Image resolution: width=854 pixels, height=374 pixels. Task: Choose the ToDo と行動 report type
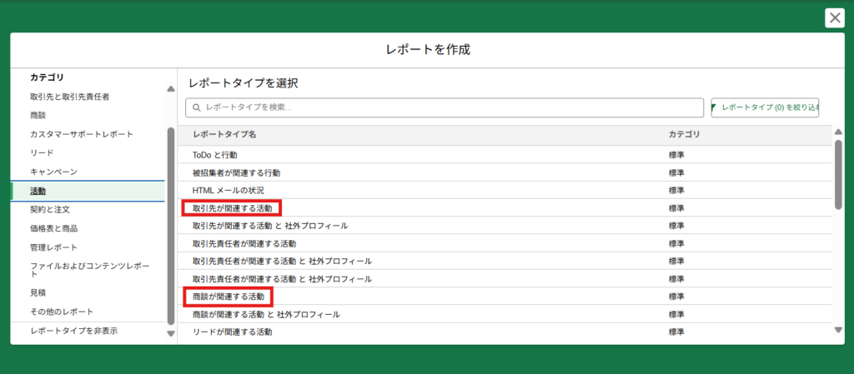[x=215, y=155]
